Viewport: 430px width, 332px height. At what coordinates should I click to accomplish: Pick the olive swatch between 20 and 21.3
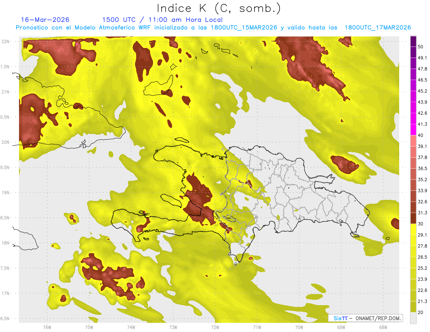point(413,307)
